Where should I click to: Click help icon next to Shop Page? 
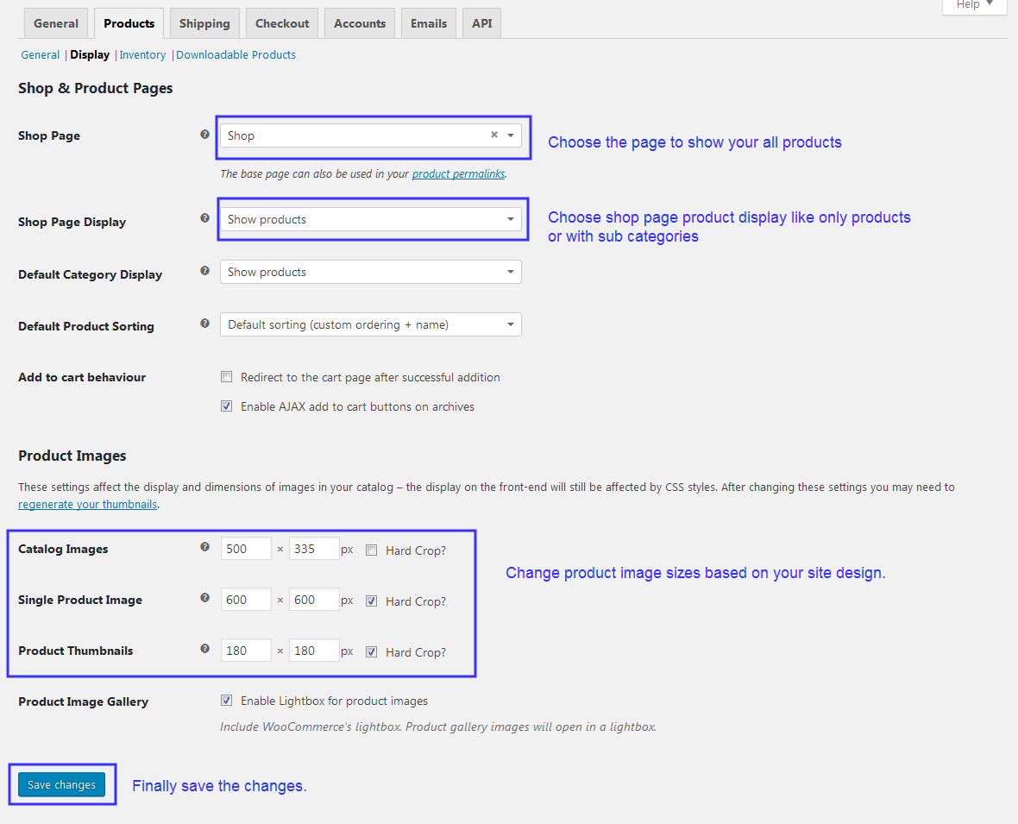[x=204, y=135]
